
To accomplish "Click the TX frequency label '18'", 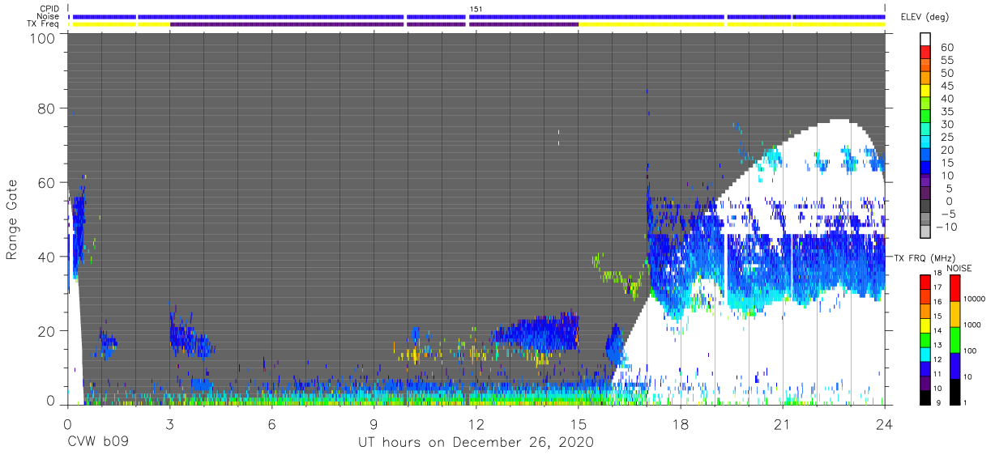I will (x=937, y=274).
